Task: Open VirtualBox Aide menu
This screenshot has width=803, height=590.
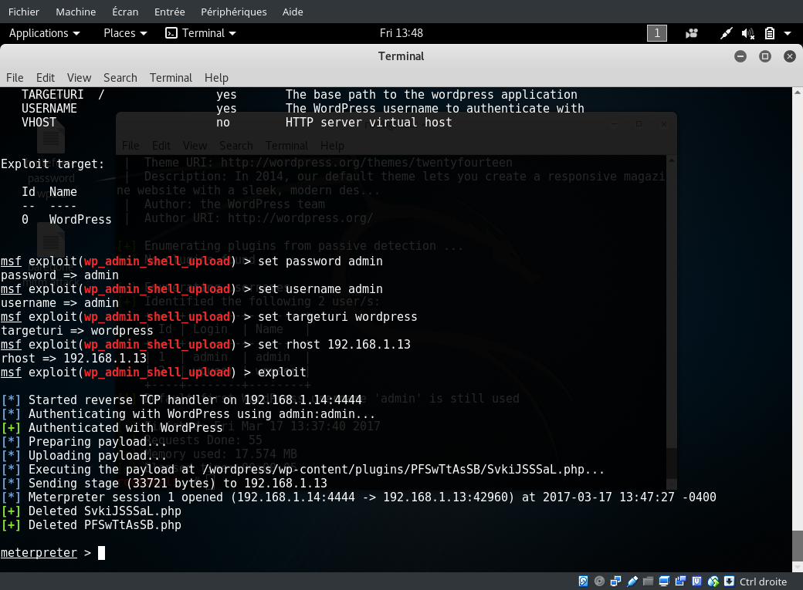Action: 293,12
